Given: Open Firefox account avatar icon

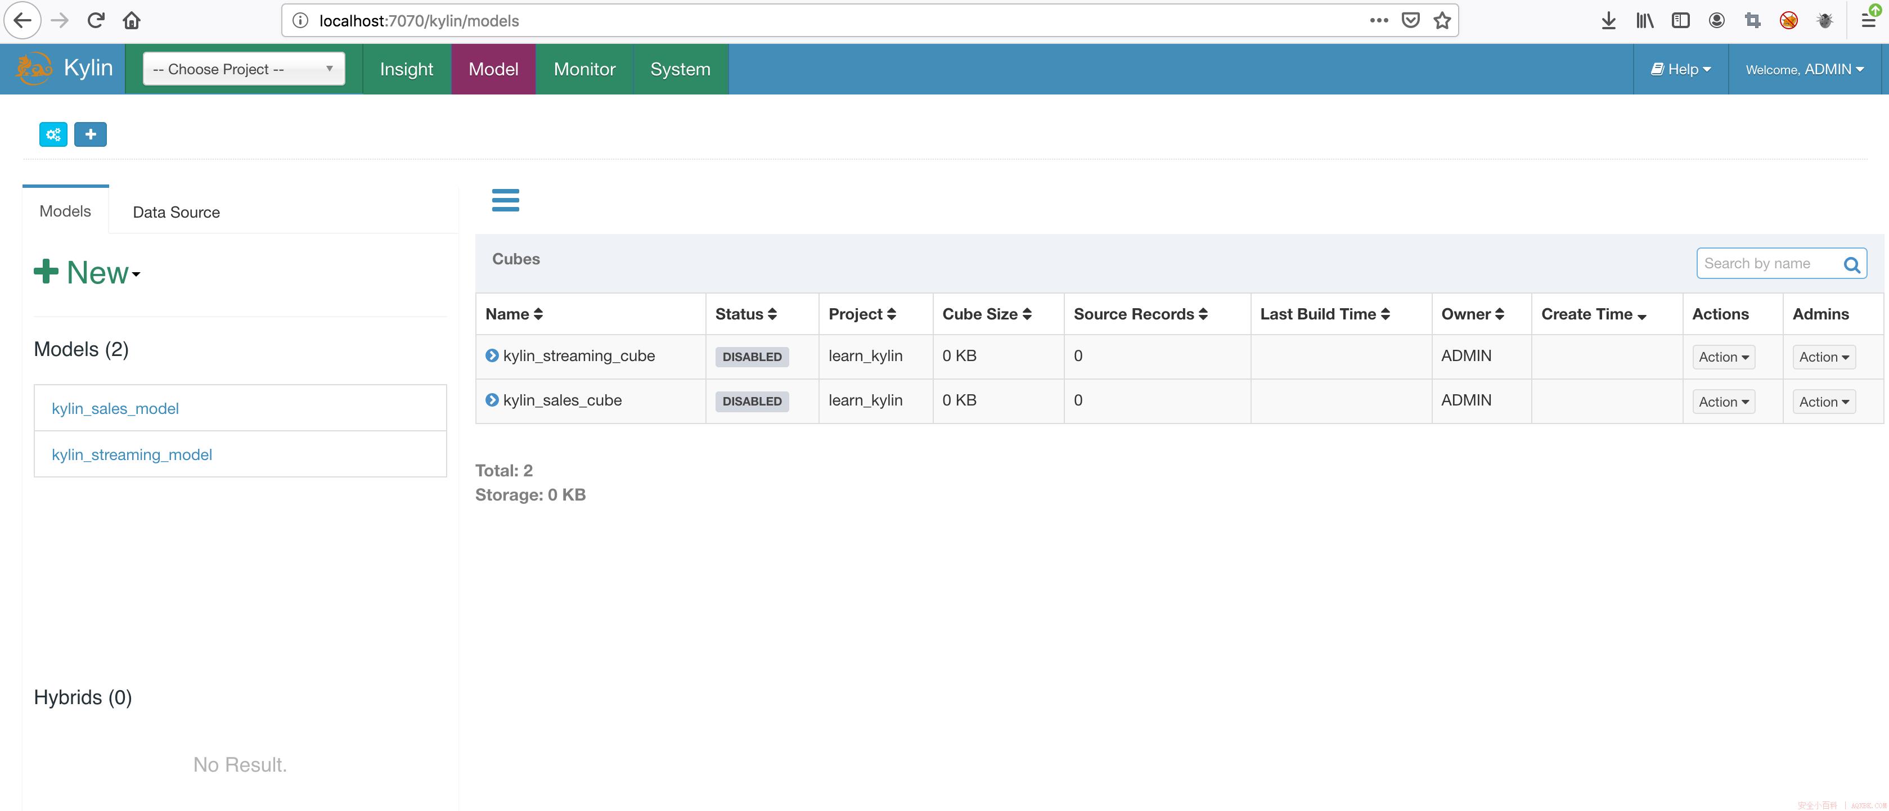Looking at the screenshot, I should pos(1717,21).
